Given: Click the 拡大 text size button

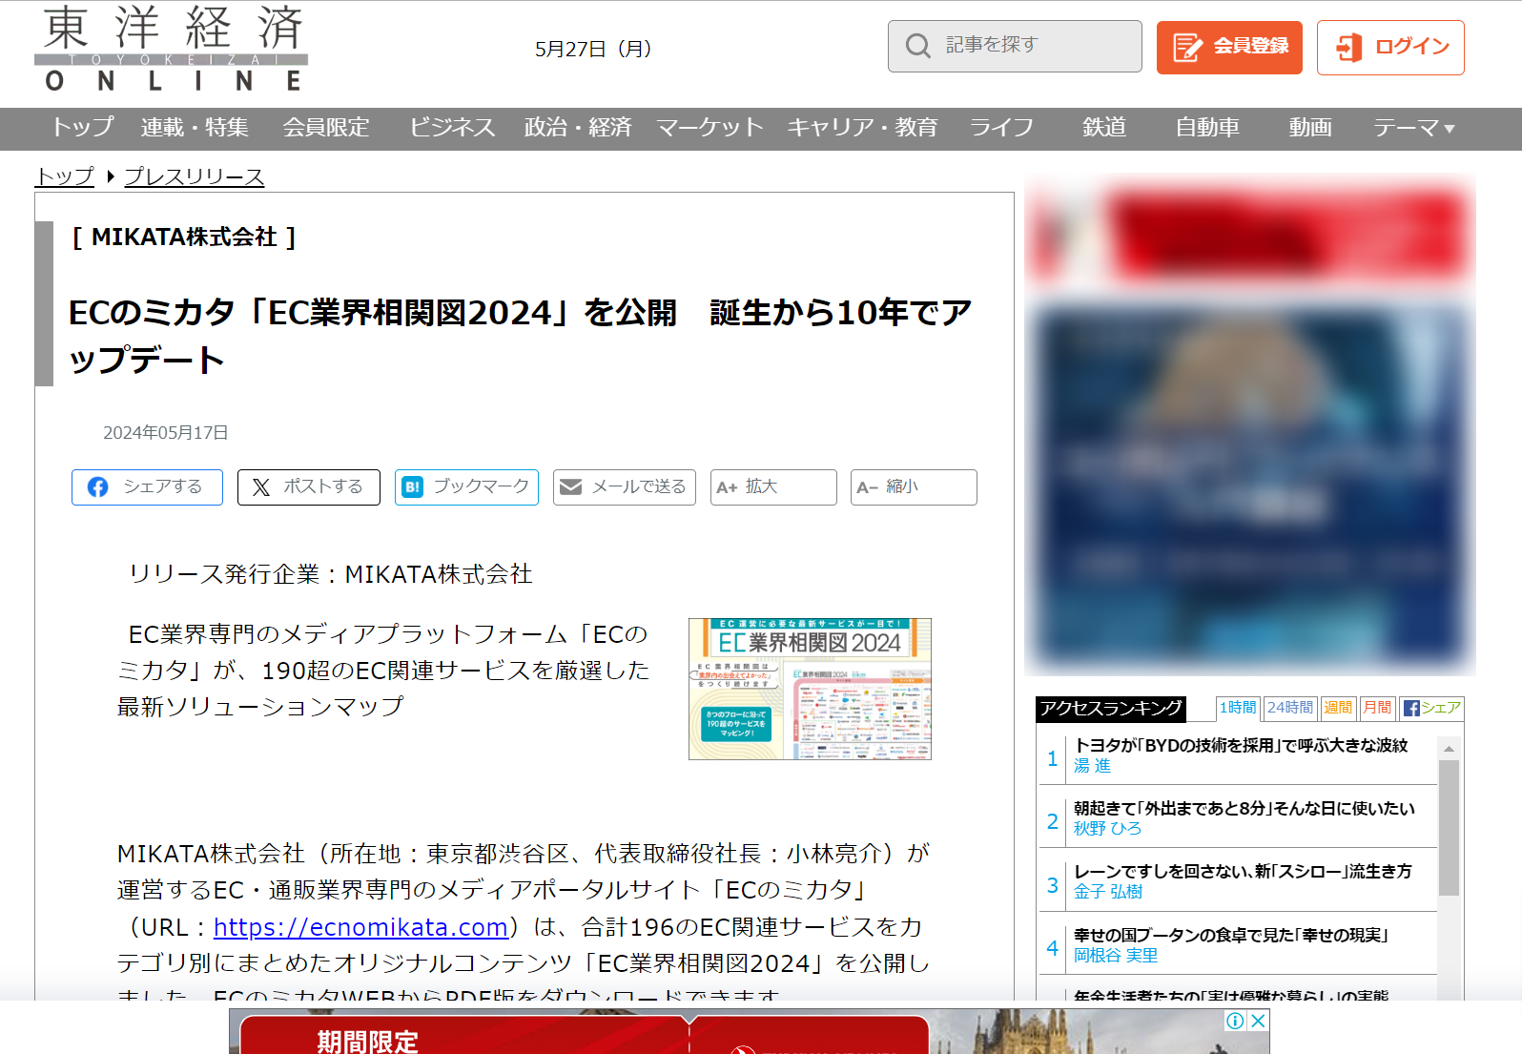Looking at the screenshot, I should [x=773, y=487].
